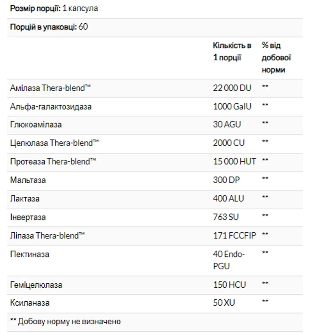Select the 'Мальтаза' ingredient row
309x333 pixels.
(x=155, y=181)
